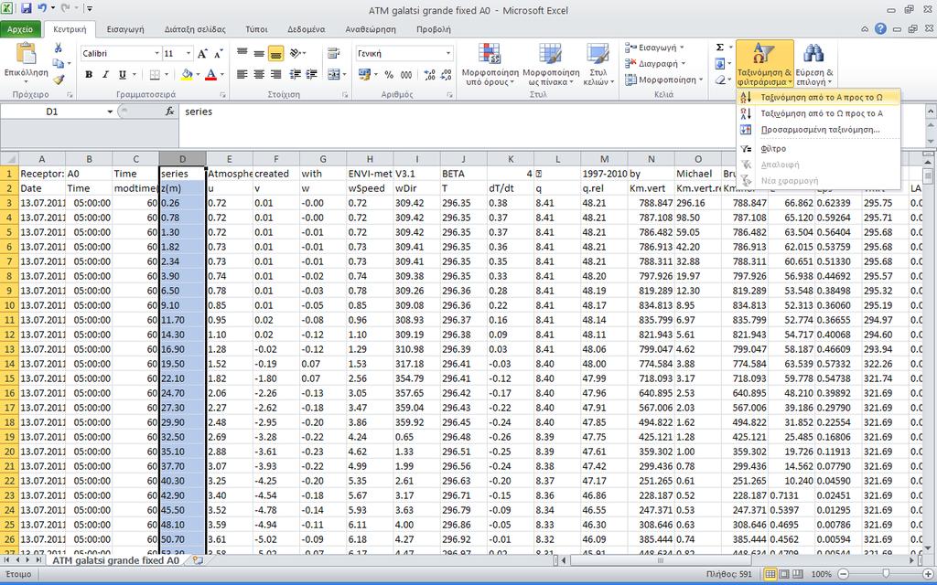937x585 pixels.
Task: Toggle left horizontal text alignment
Action: [242, 75]
